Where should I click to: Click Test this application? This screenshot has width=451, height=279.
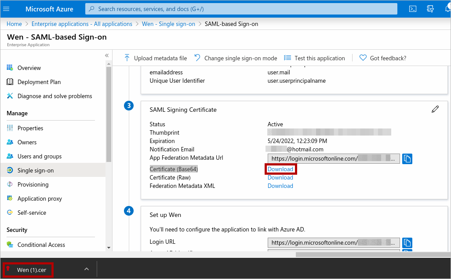[314, 58]
